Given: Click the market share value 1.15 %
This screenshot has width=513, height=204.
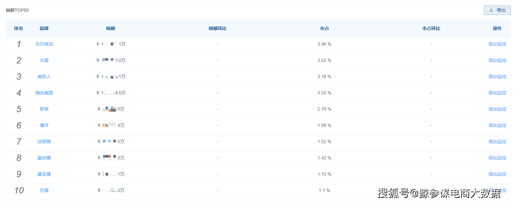Looking at the screenshot, I should 324,174.
